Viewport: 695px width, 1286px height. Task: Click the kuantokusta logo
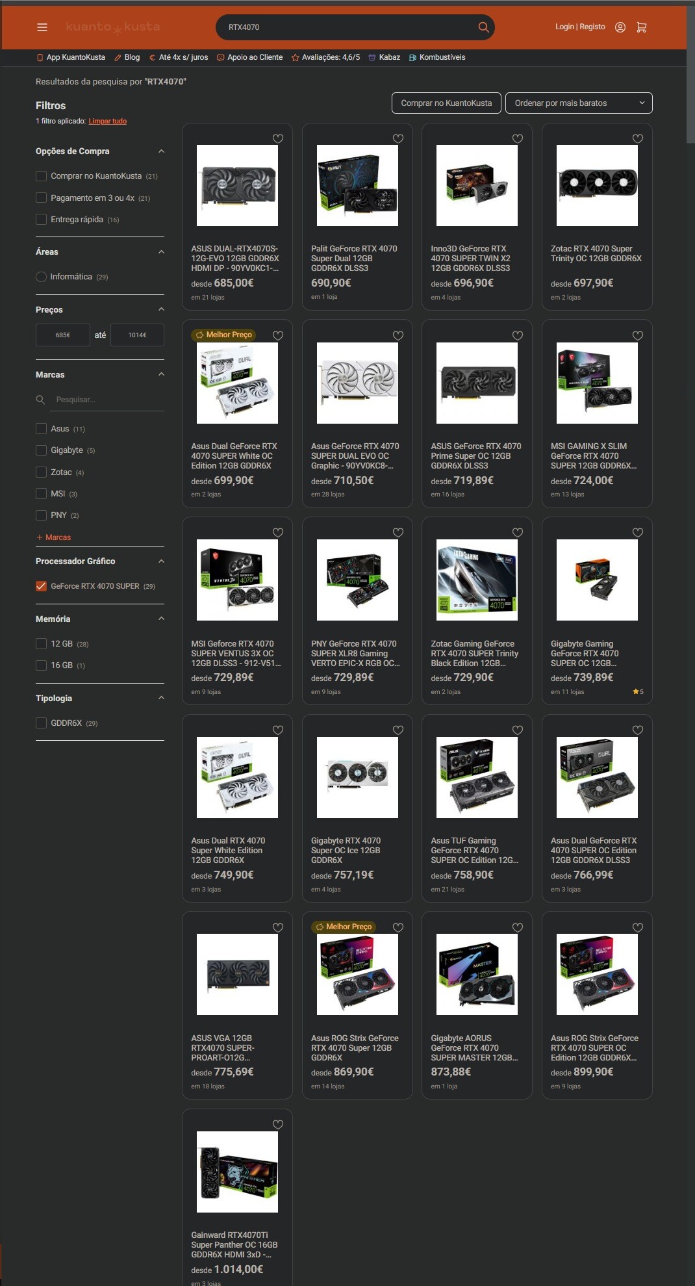[113, 27]
